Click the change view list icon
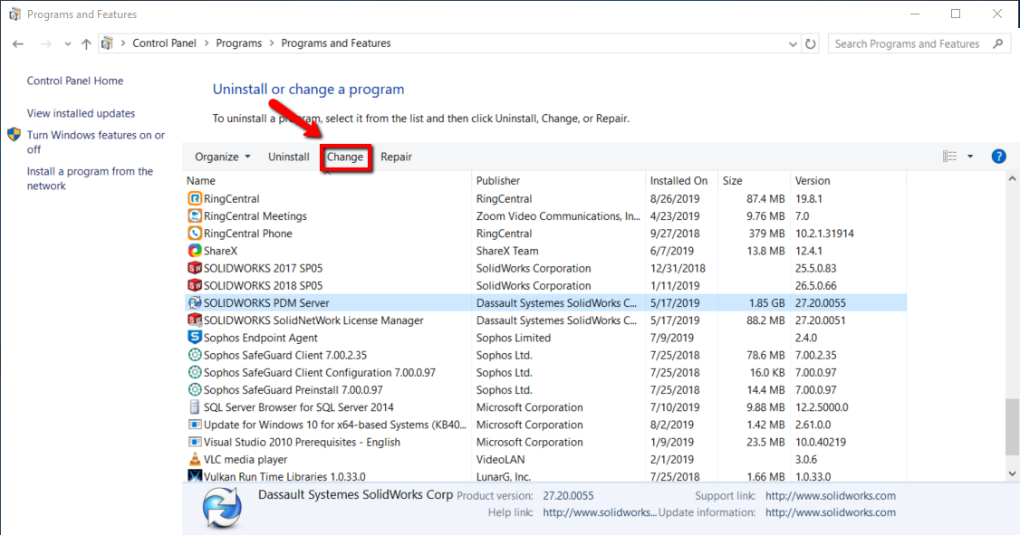This screenshot has width=1020, height=535. (949, 157)
